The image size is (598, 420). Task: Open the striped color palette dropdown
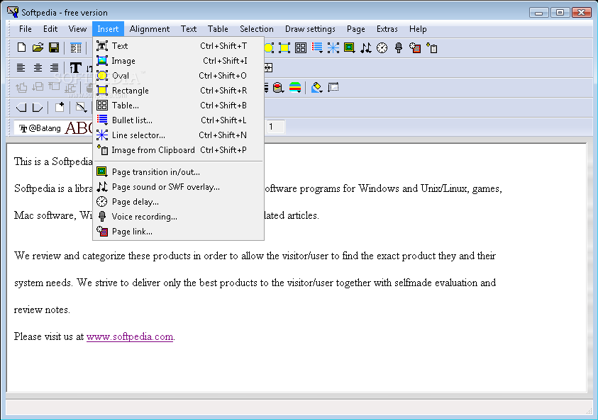pos(295,88)
